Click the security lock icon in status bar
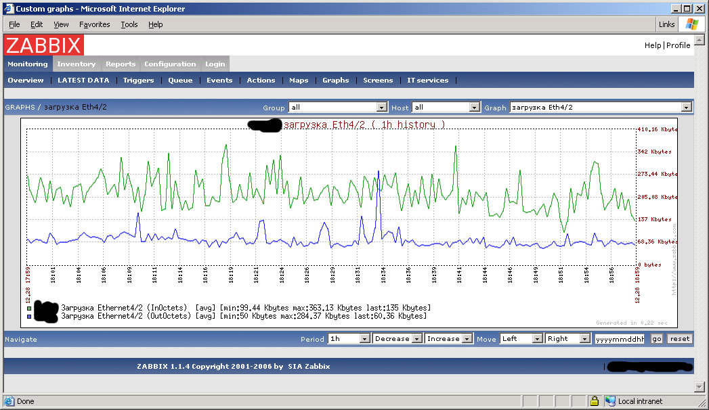Viewport: 709px width, 410px height. pyautogui.click(x=594, y=401)
